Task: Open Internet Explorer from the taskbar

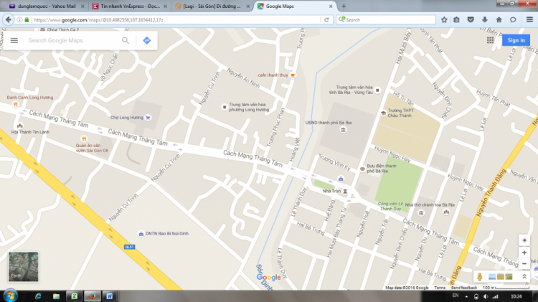Action: pyautogui.click(x=38, y=296)
